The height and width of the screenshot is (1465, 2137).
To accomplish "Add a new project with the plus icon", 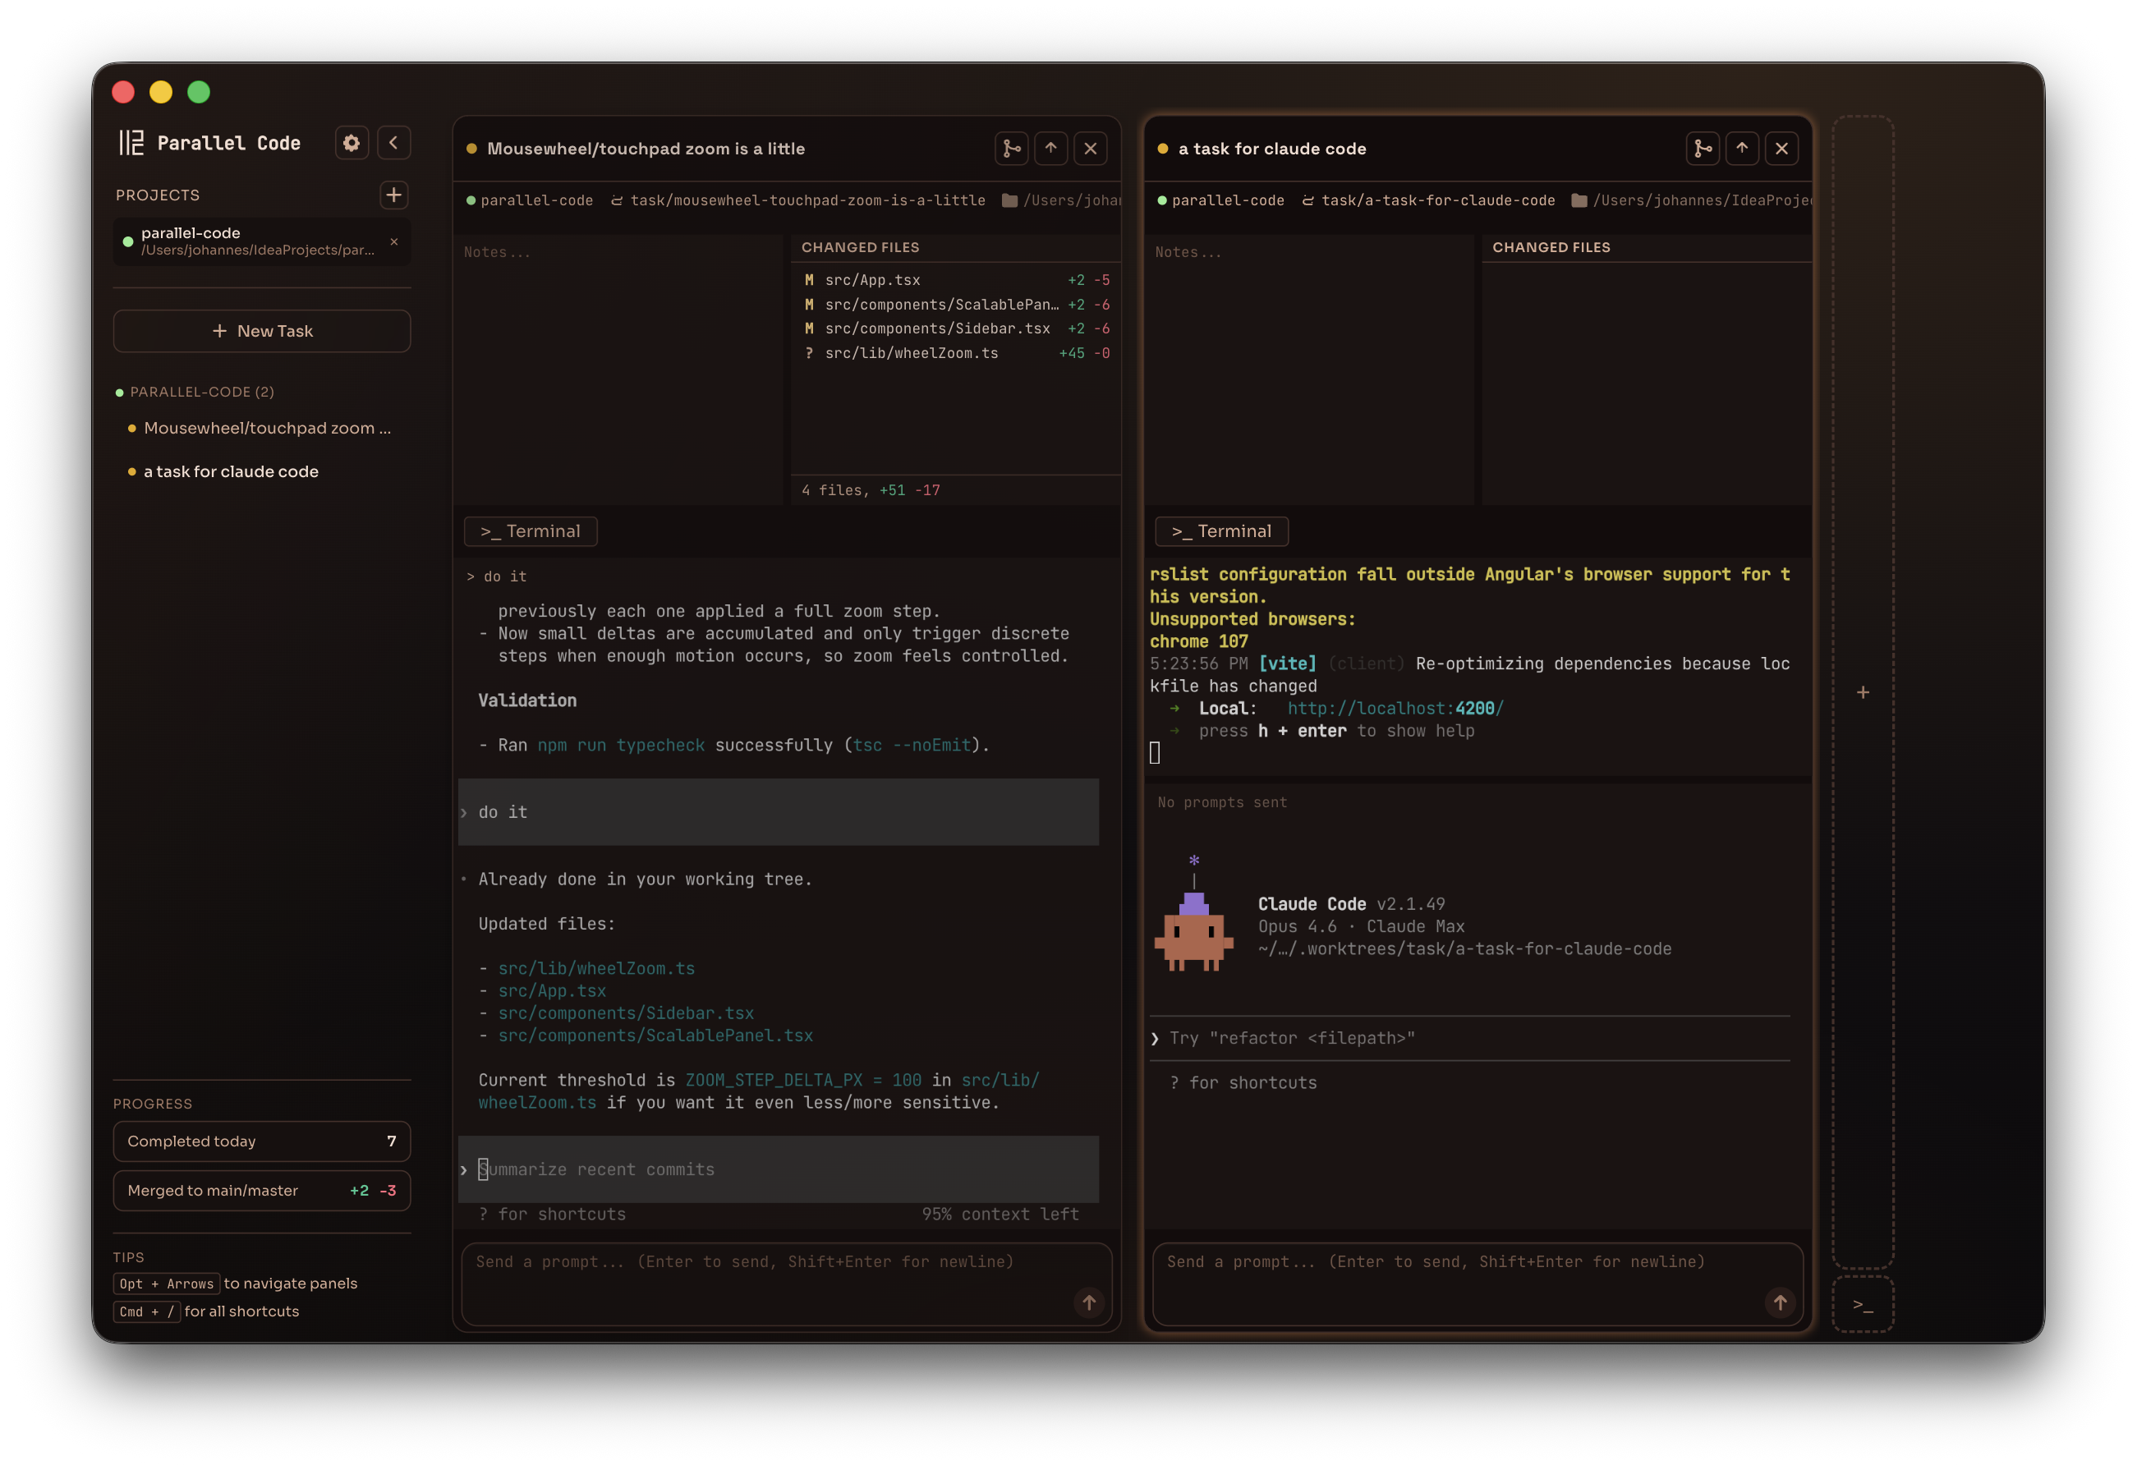I will pos(393,195).
